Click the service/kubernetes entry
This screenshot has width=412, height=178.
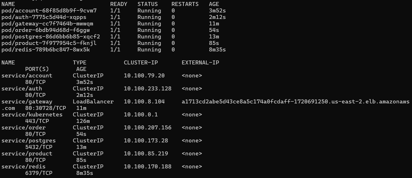pos(32,115)
